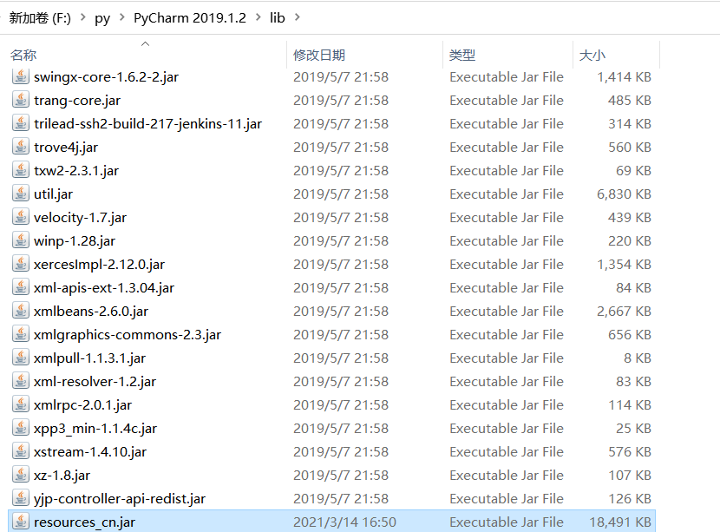Click the date 2021/3/14 16:50
The height and width of the screenshot is (532, 720).
pos(345,522)
